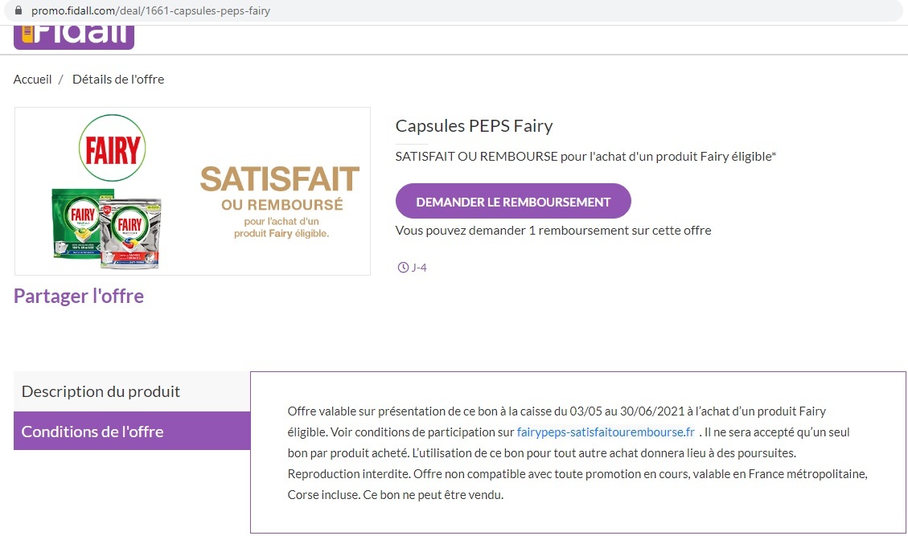908x536 pixels.
Task: Click the "pour l'achat d'un produit Fairy éligible*" subtitle
Action: (x=585, y=156)
